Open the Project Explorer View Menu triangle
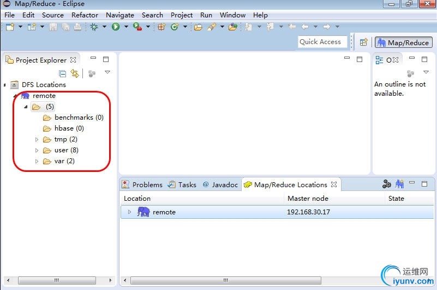 (x=107, y=72)
